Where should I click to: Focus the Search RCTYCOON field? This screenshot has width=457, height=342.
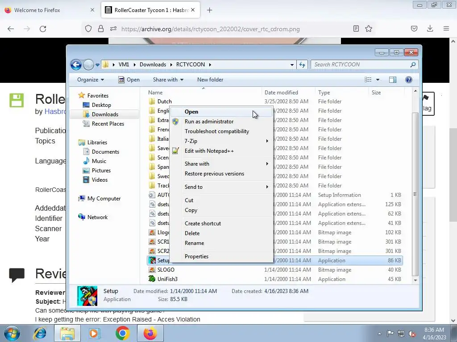tap(364, 65)
